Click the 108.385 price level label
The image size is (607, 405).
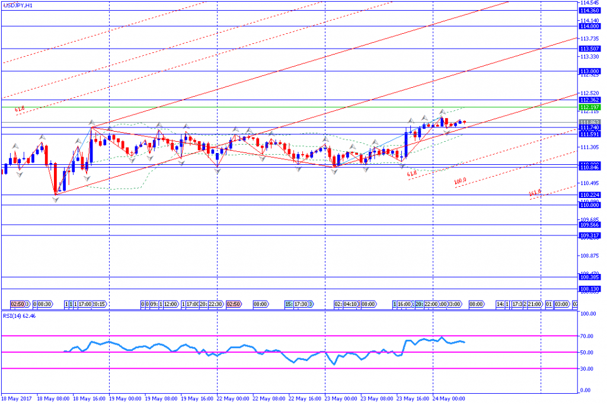[x=590, y=278]
